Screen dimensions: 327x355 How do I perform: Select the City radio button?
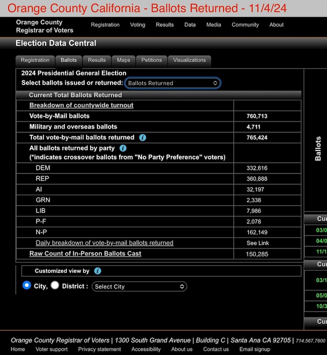click(27, 286)
